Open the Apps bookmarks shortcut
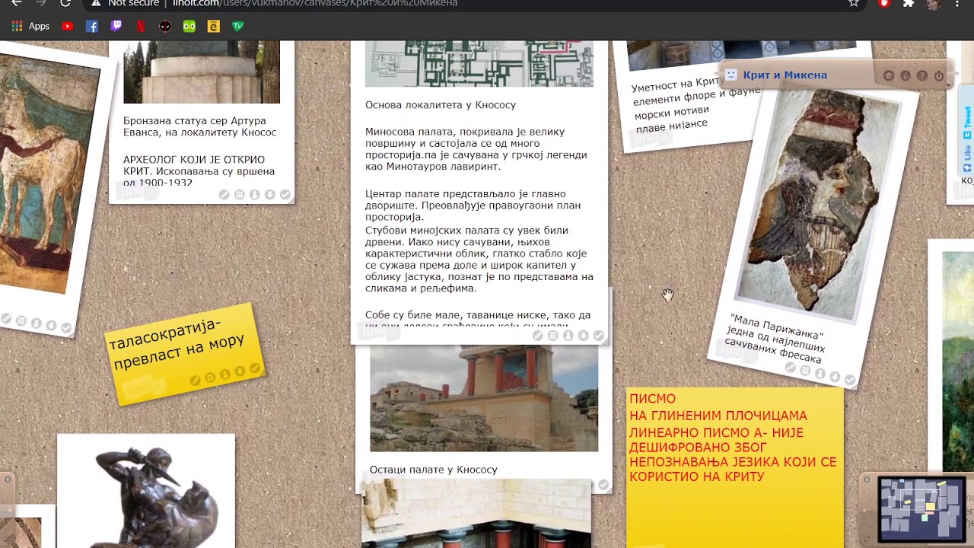974x548 pixels. [30, 26]
